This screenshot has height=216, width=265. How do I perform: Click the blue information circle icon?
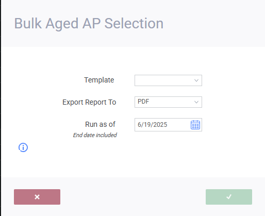pyautogui.click(x=23, y=147)
